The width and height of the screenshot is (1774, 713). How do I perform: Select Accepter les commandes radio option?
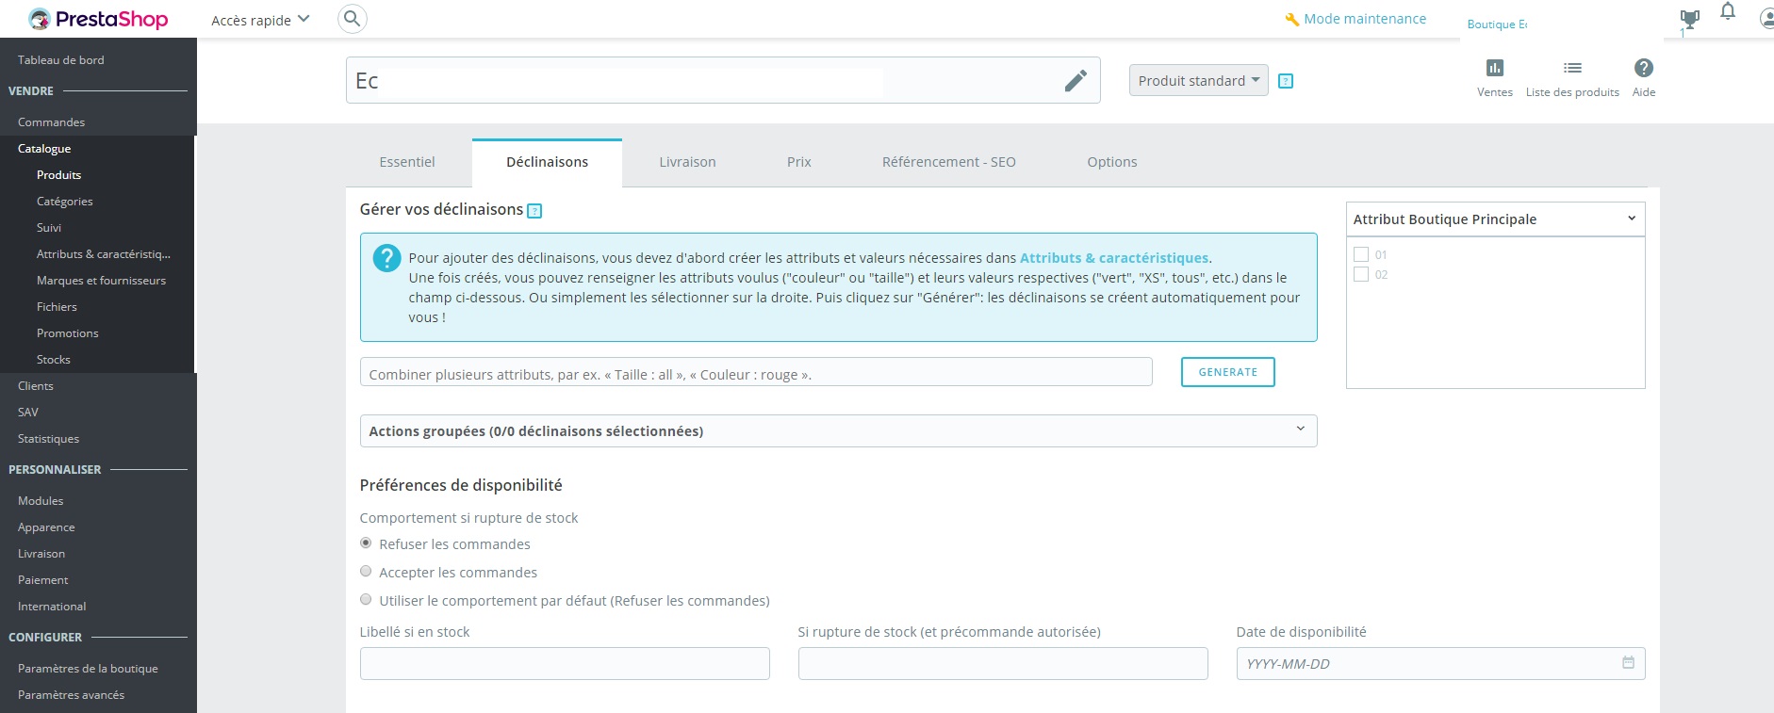(x=366, y=572)
